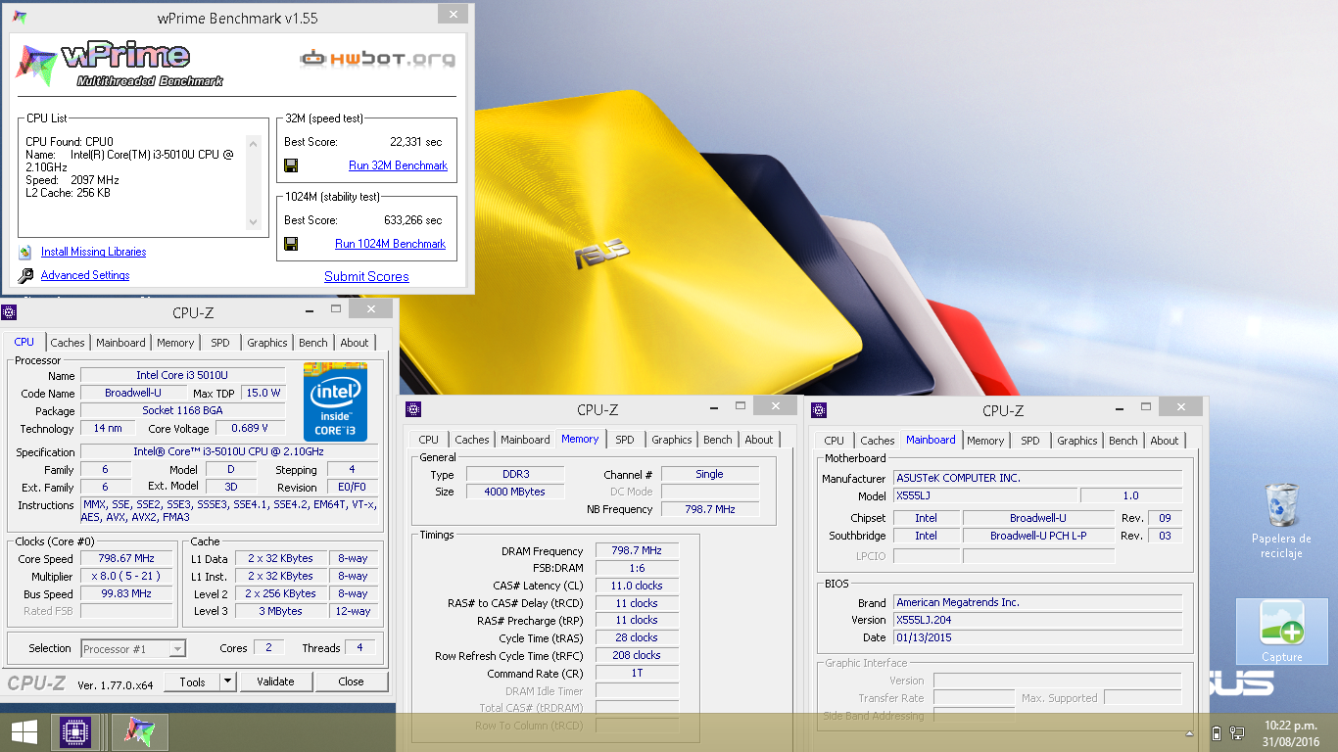Screen dimensions: 1338x752
Task: Click the Close button in CPU-Z
Action: pyautogui.click(x=351, y=681)
